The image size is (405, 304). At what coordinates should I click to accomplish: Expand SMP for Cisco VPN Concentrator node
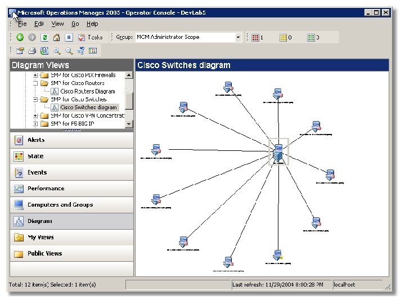tap(35, 115)
